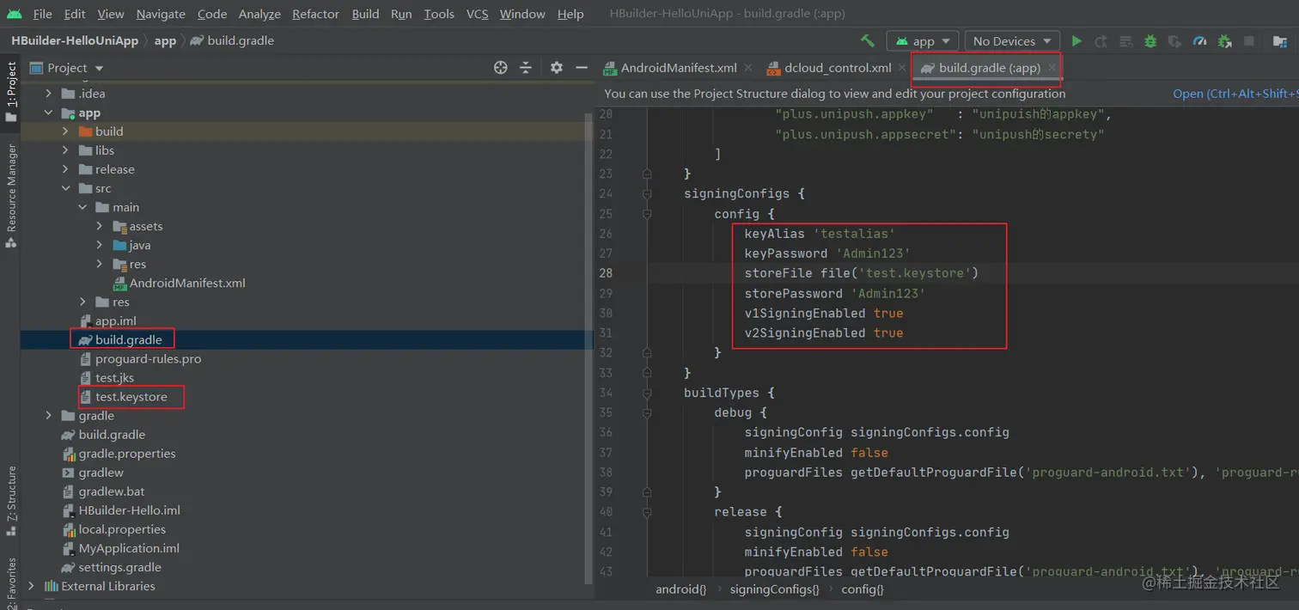Click the signingConfigs{} breadcrumb
The width and height of the screenshot is (1299, 610).
point(774,589)
